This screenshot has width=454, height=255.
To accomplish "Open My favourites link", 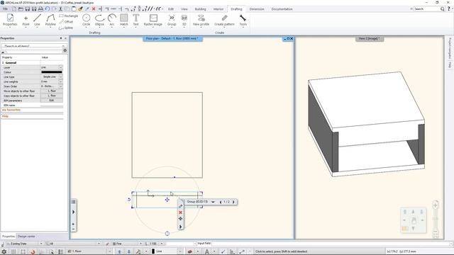I will [11, 110].
